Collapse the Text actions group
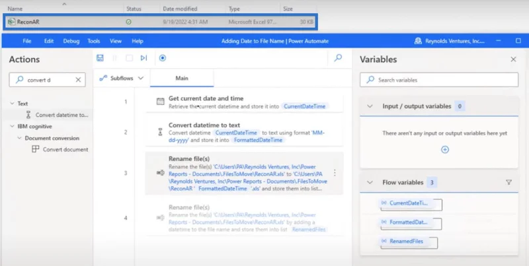 (x=13, y=104)
